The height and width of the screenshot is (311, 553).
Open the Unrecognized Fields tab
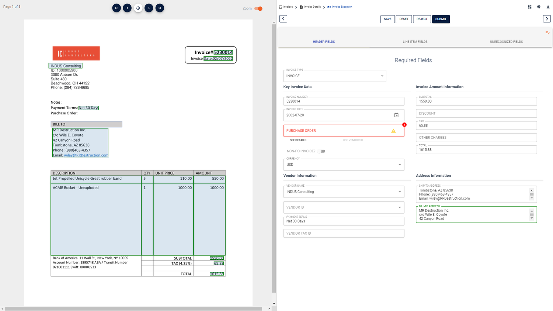[506, 42]
